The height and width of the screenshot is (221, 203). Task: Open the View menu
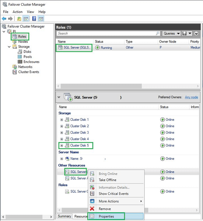(x=30, y=12)
